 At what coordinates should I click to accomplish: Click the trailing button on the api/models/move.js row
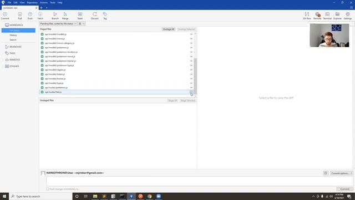tap(191, 39)
